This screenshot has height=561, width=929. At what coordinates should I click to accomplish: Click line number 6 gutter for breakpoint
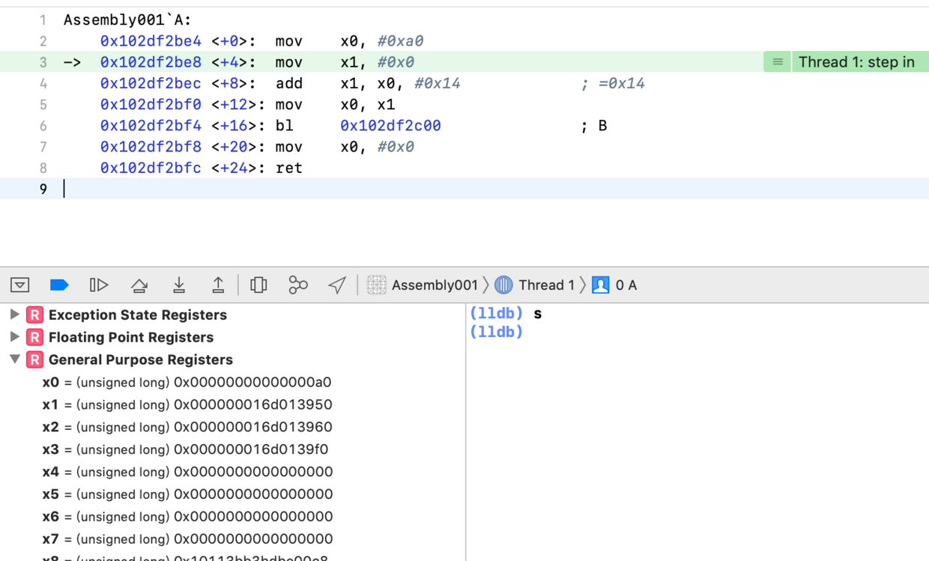43,126
